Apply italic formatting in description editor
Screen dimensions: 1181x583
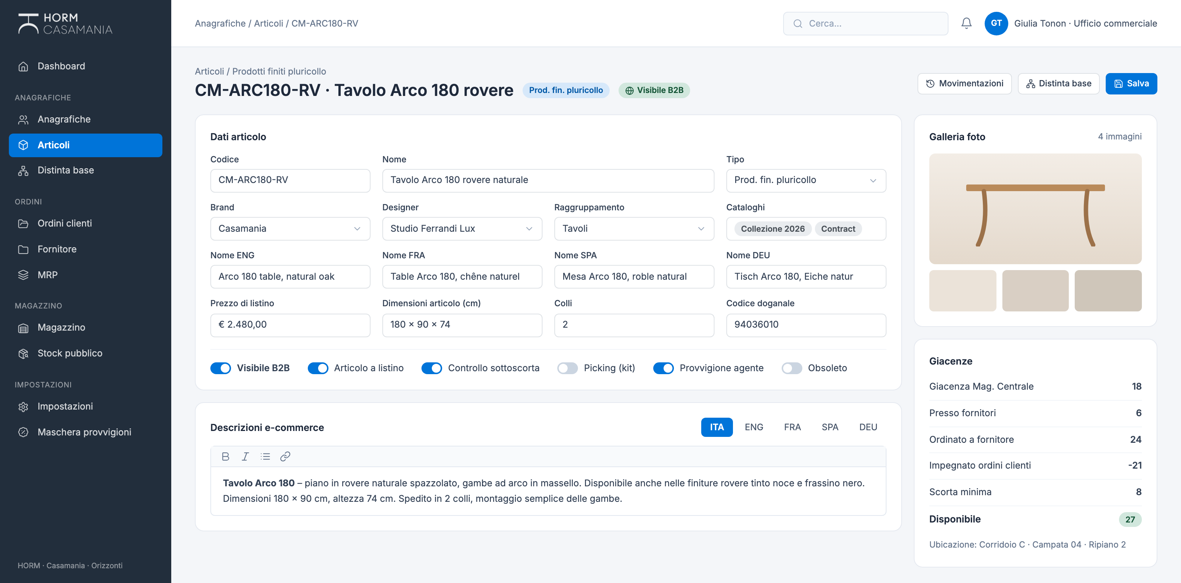click(245, 456)
